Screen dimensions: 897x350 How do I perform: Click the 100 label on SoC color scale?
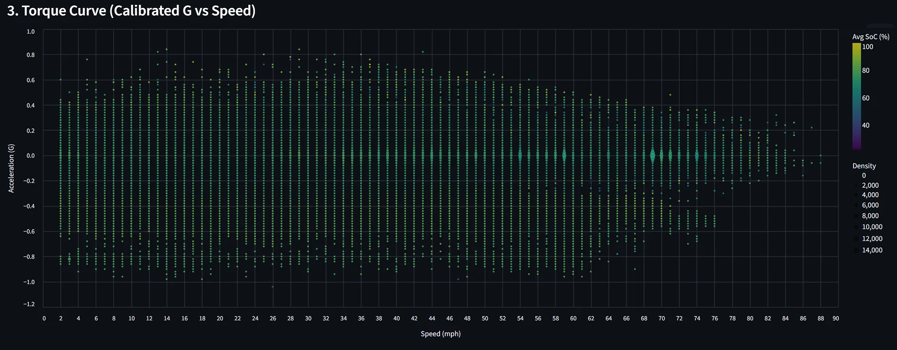868,47
